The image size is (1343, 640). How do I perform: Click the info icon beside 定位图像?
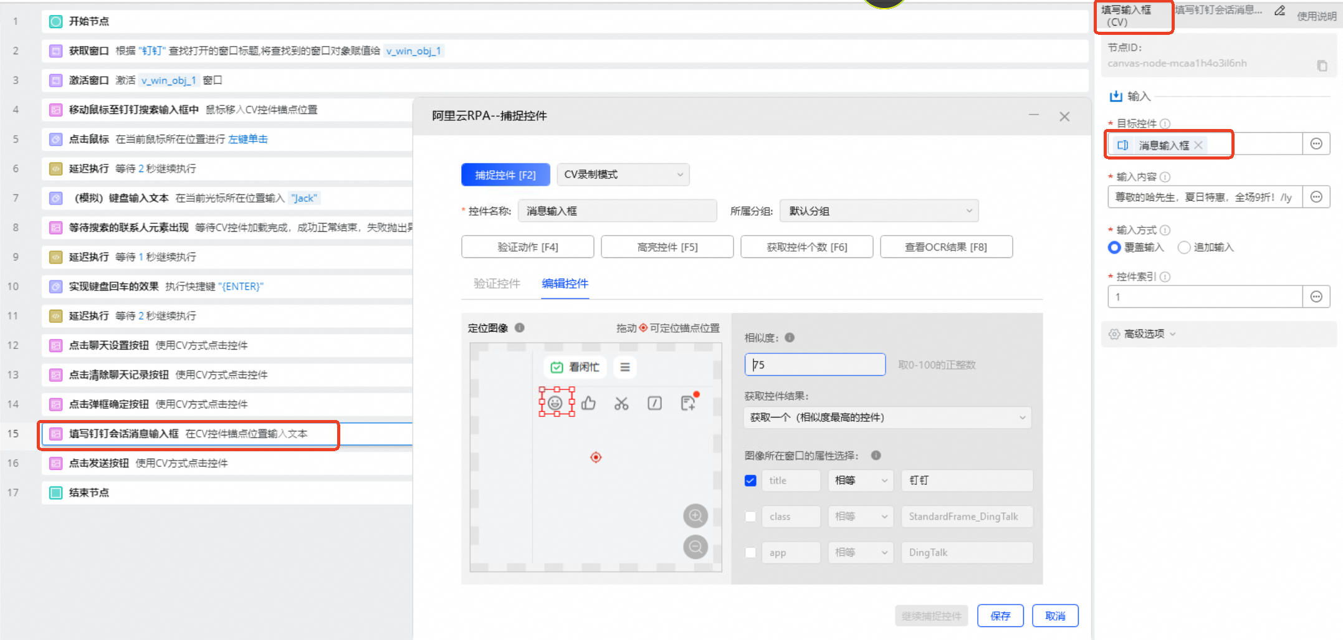[x=520, y=328]
